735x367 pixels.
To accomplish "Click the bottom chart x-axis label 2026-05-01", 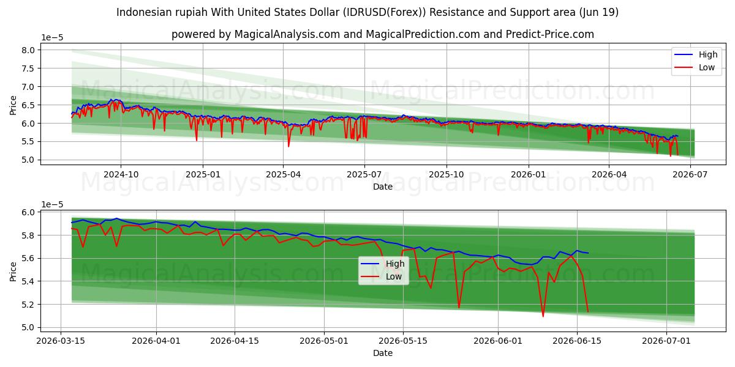I will point(324,343).
